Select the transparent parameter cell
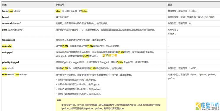This screenshot has width=220, height=111. [8, 40]
